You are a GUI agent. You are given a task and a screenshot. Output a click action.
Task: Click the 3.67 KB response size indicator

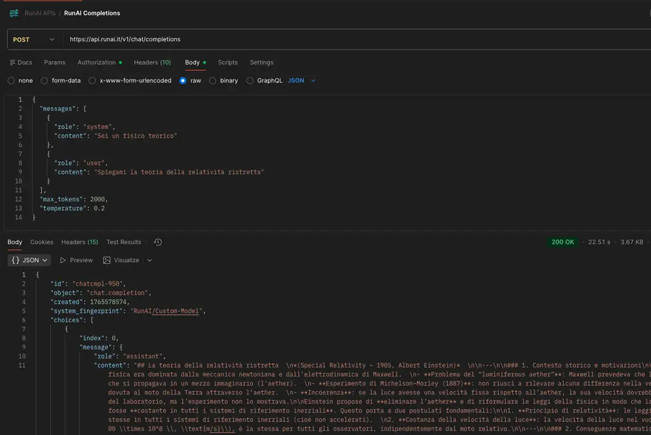click(x=630, y=242)
